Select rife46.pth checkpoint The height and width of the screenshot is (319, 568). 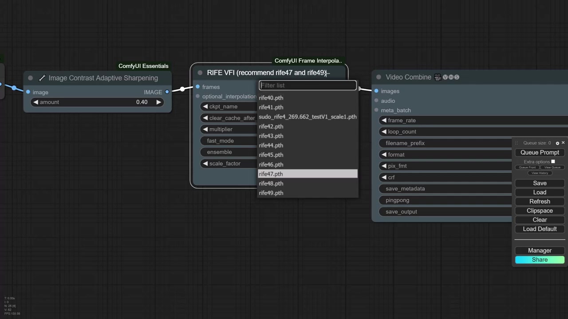308,164
